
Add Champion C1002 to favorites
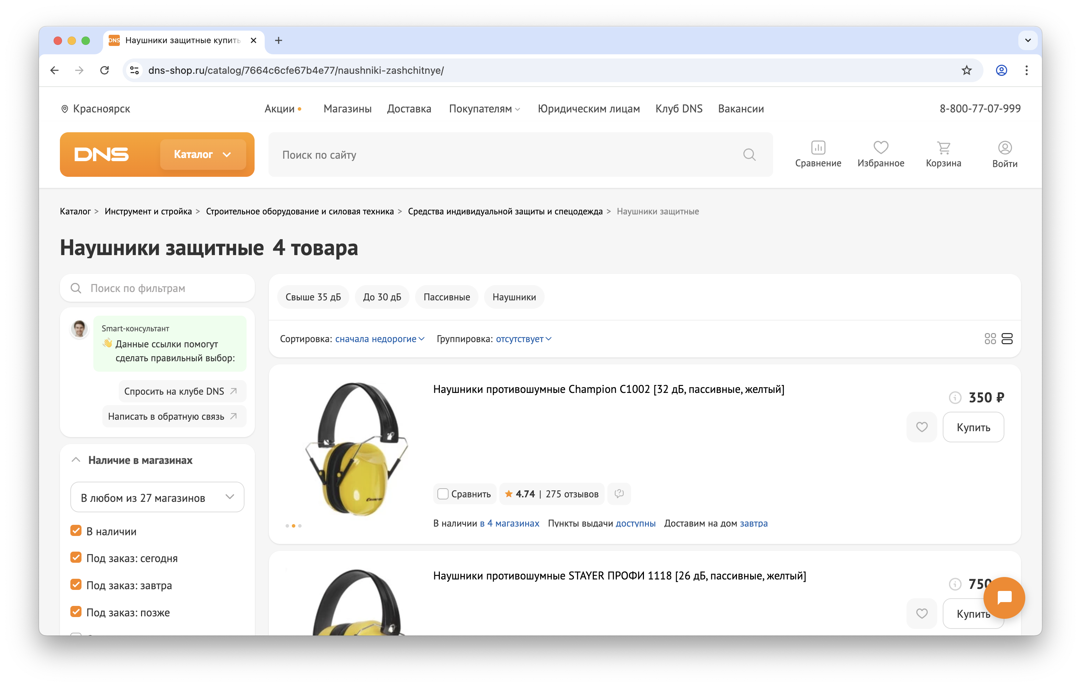(921, 427)
